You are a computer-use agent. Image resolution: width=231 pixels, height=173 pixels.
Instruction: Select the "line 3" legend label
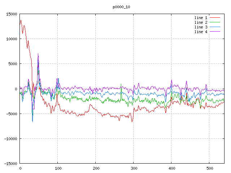tap(201, 27)
